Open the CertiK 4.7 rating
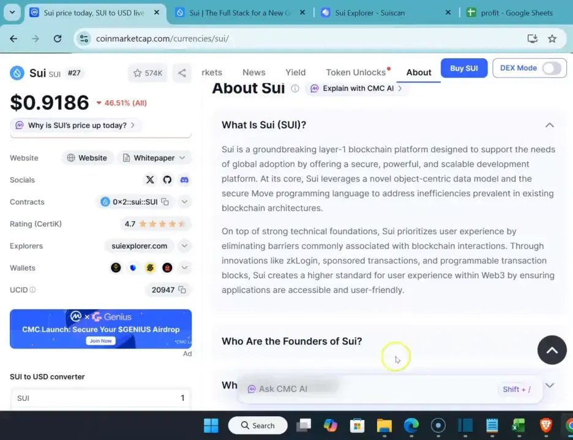 pos(155,224)
